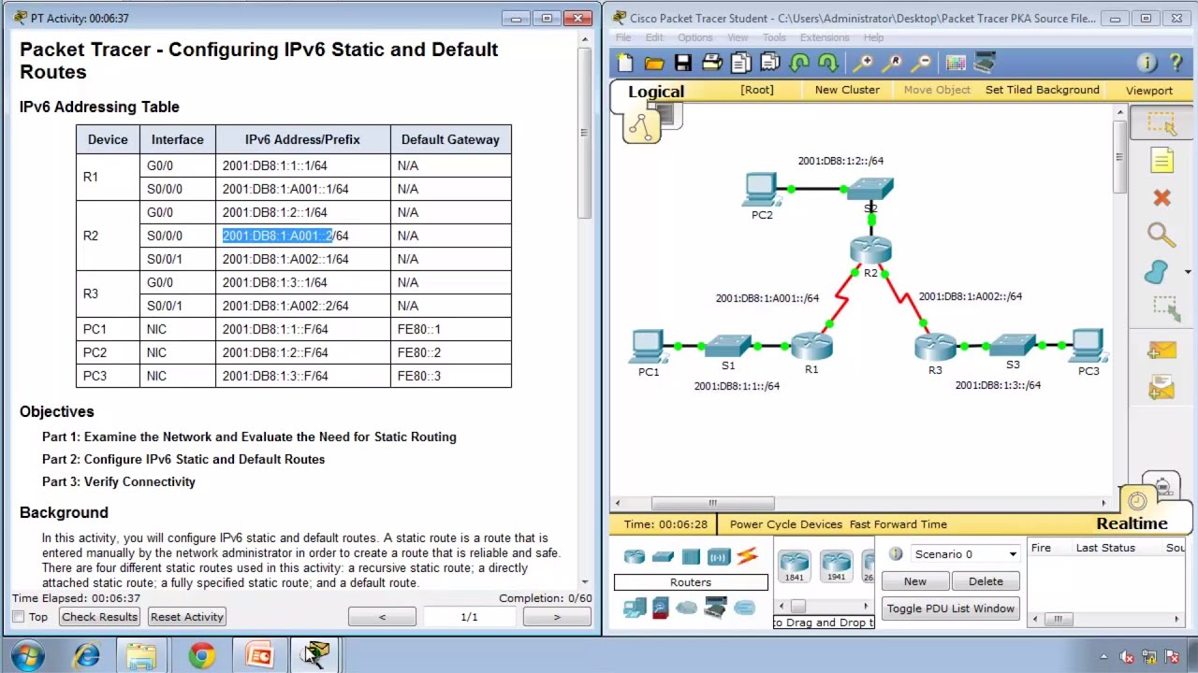
Task: Choose the Place Note tool
Action: click(1161, 161)
